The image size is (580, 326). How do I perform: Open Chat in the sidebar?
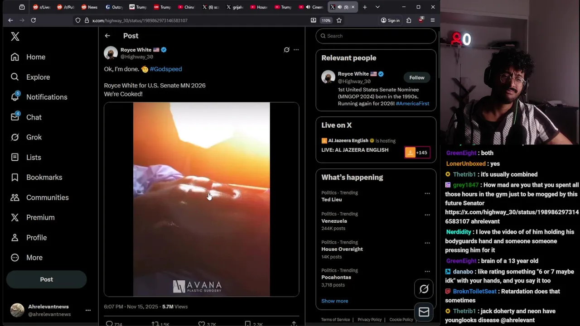[26, 117]
